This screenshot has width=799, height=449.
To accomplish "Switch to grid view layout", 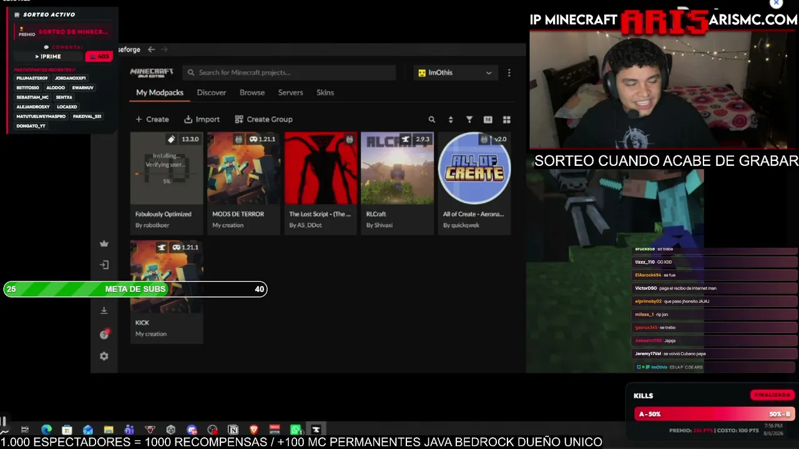I will pos(507,119).
